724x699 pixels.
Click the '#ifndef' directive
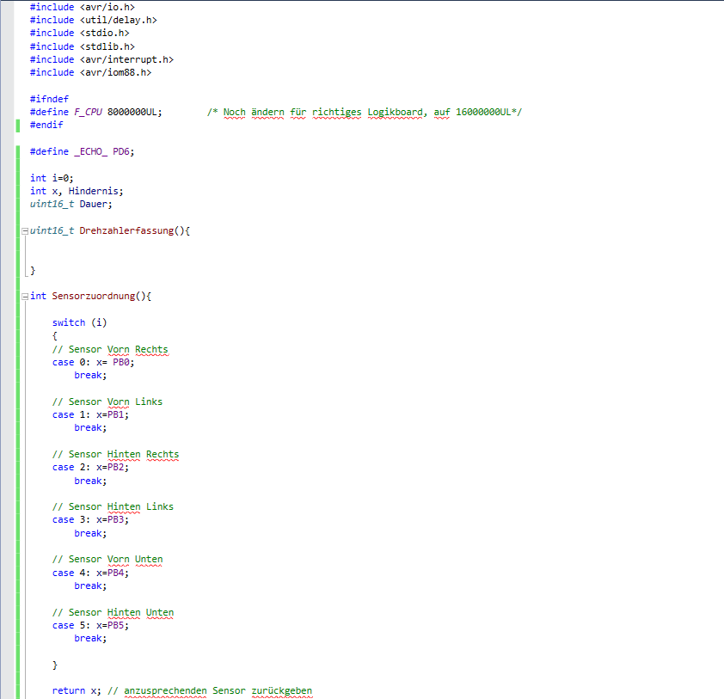tap(49, 99)
